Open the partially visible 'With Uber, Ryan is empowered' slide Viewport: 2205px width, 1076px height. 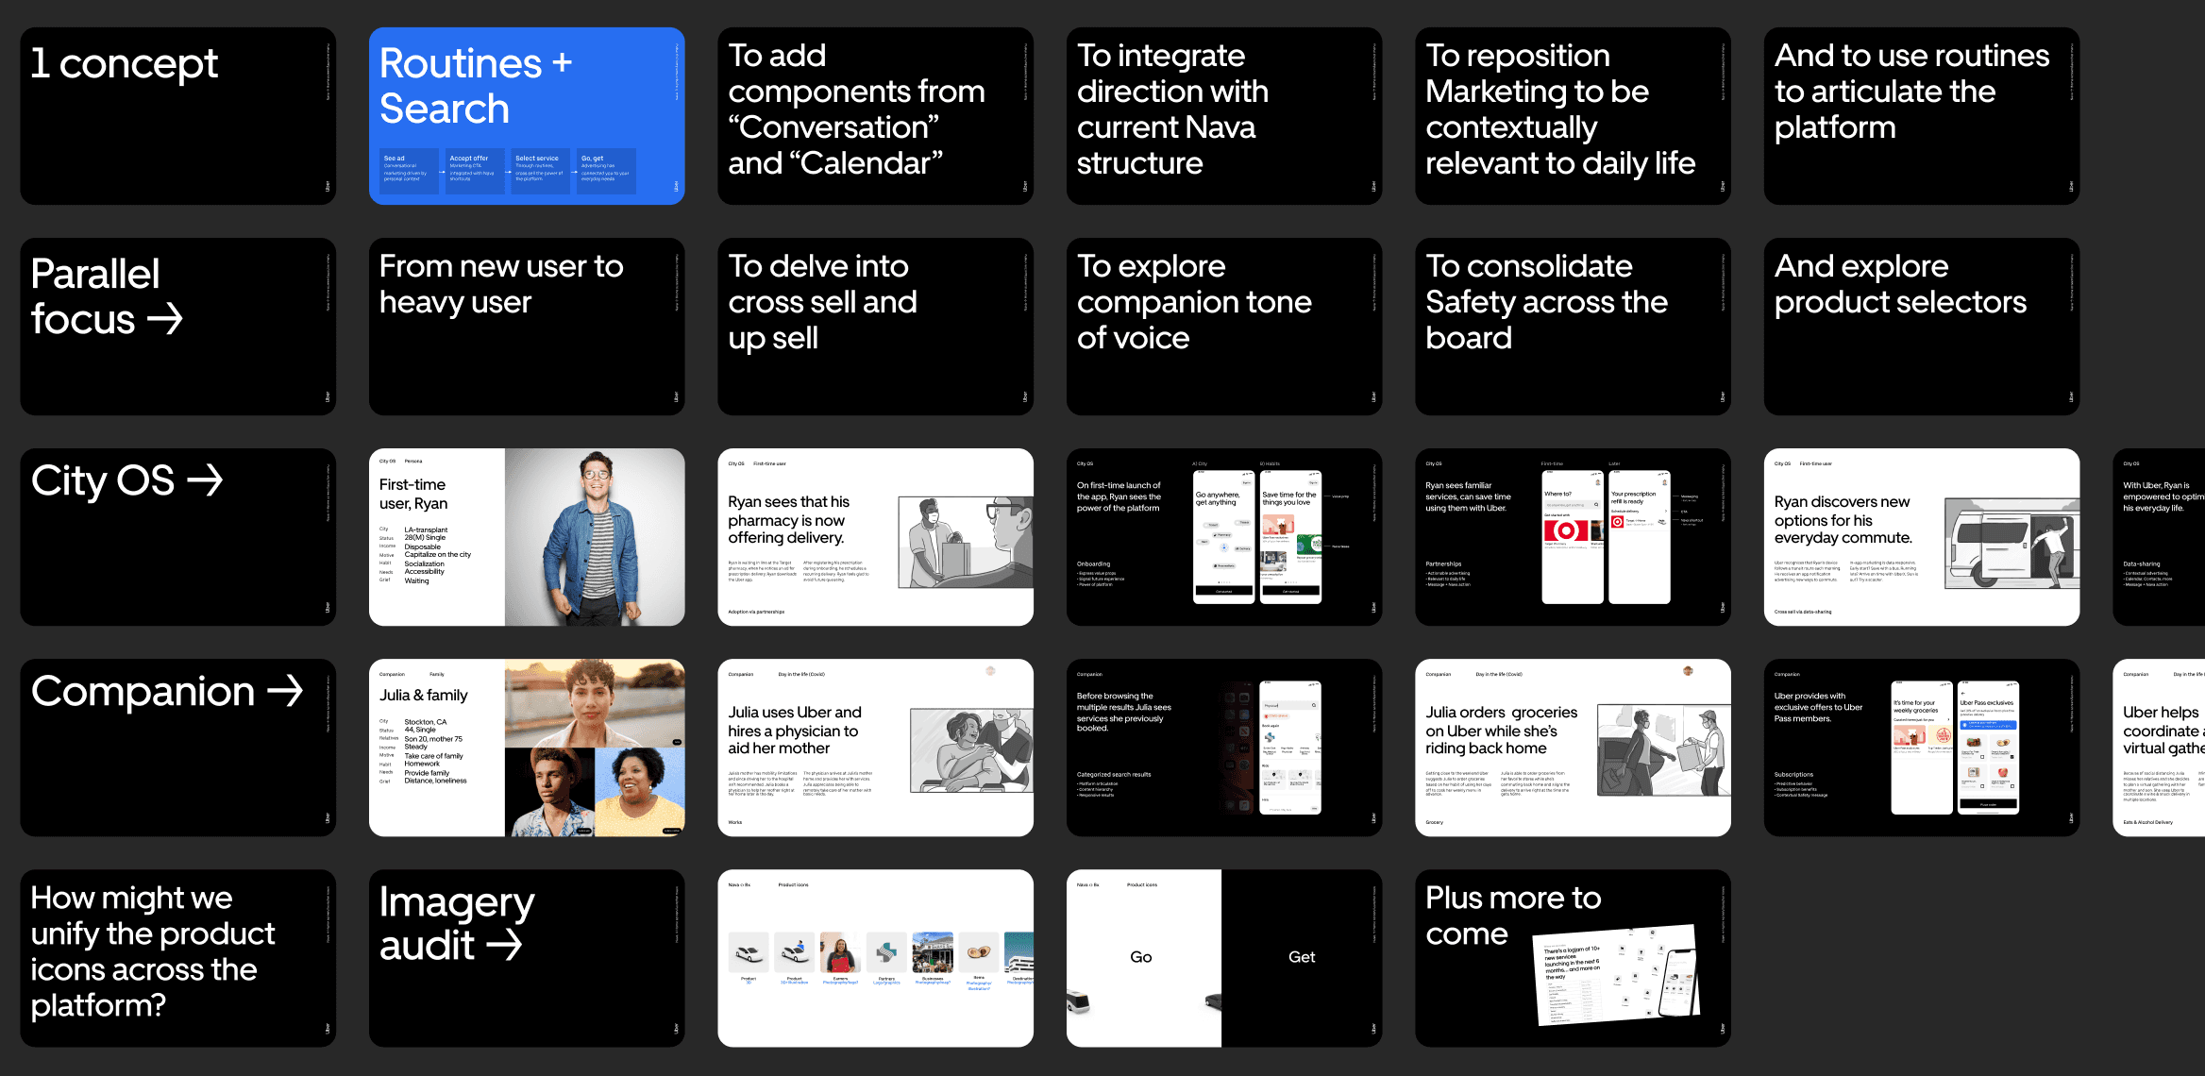[2159, 537]
